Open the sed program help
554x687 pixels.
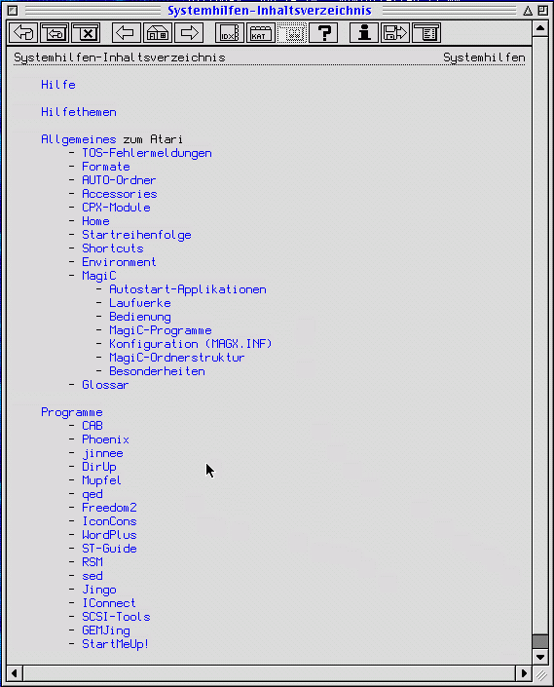[92, 576]
